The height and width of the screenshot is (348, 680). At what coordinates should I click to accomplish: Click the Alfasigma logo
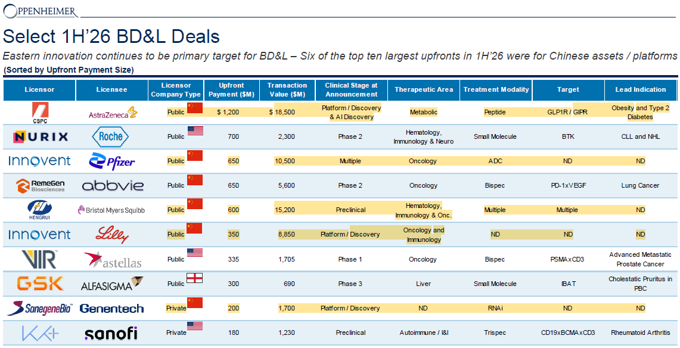click(x=112, y=284)
